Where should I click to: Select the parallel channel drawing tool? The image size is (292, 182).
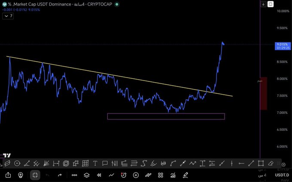click(x=7, y=164)
